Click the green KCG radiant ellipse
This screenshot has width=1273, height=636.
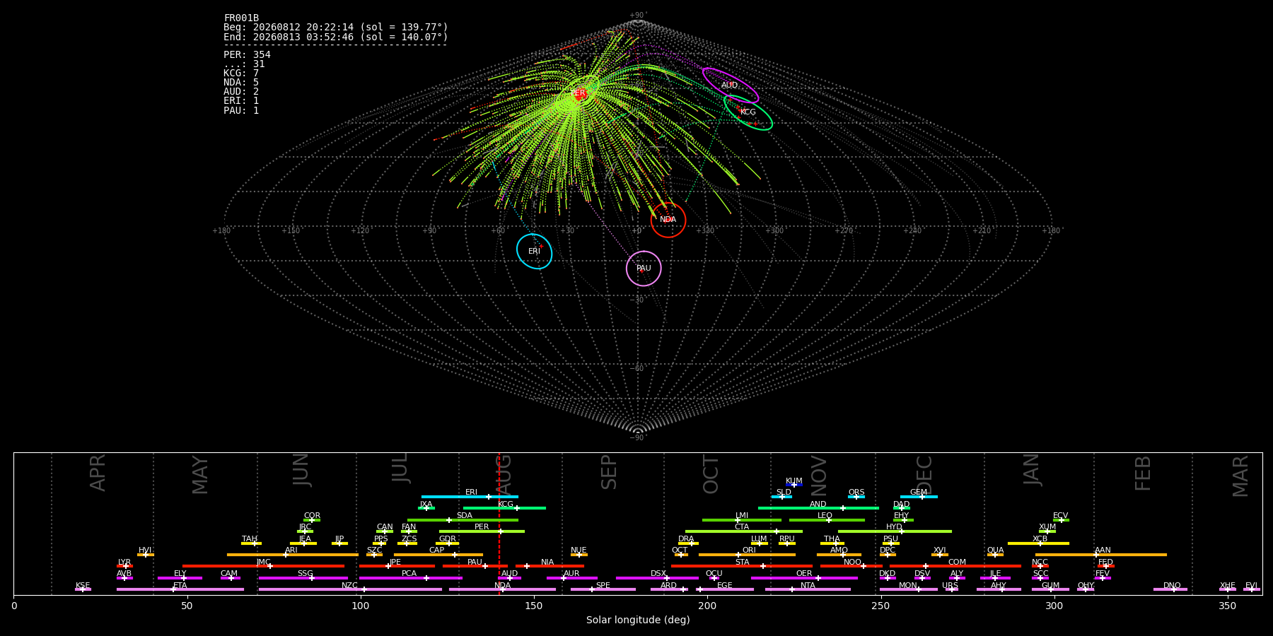(x=748, y=112)
